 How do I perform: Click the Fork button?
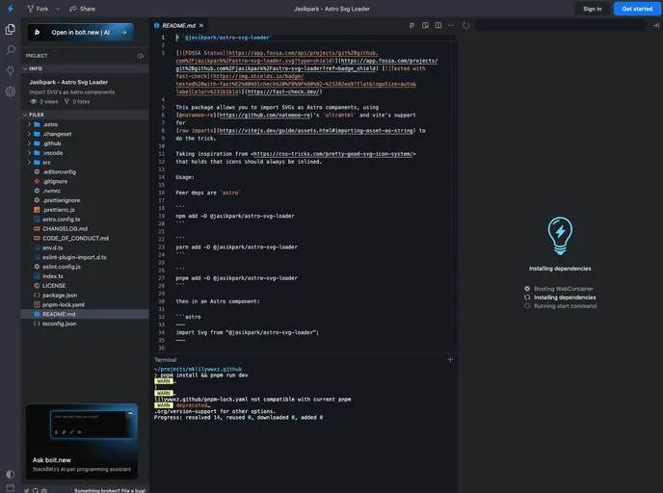[38, 9]
